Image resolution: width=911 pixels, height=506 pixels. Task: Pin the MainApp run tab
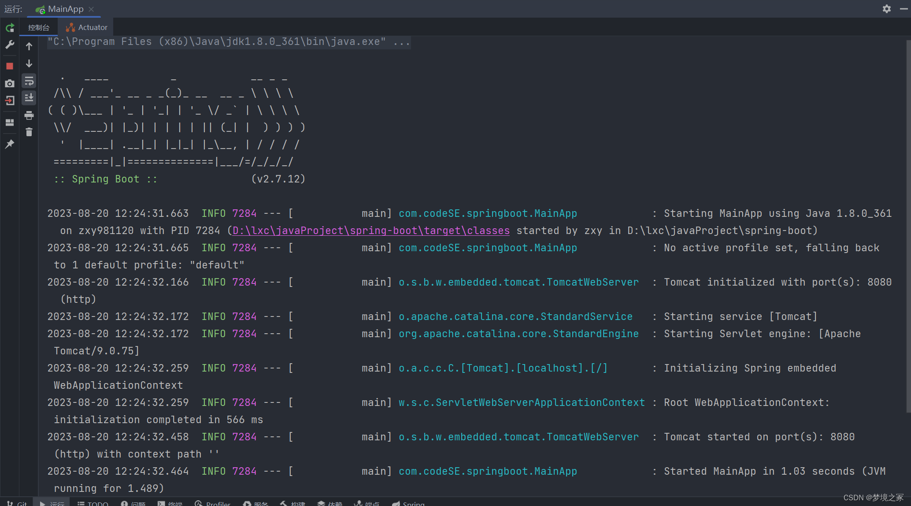pyautogui.click(x=10, y=144)
